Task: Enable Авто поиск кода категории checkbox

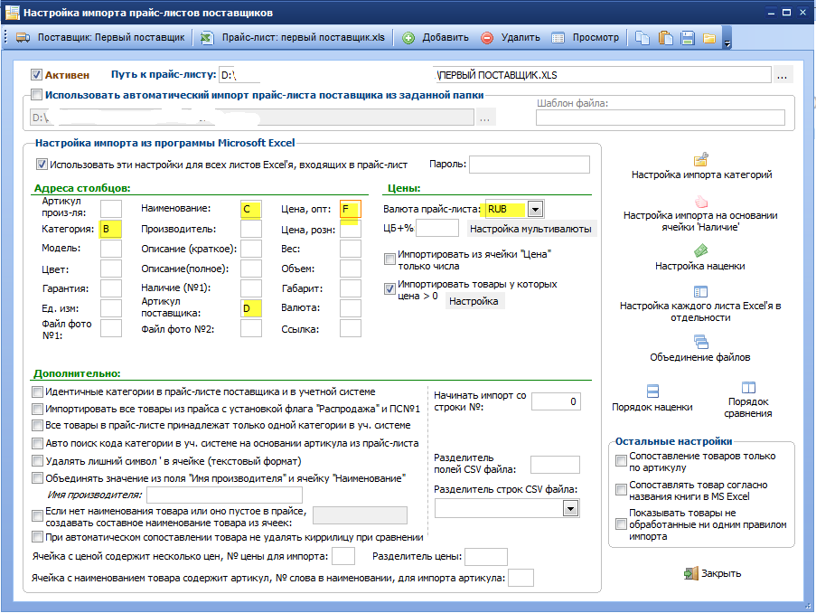Action: pos(37,443)
